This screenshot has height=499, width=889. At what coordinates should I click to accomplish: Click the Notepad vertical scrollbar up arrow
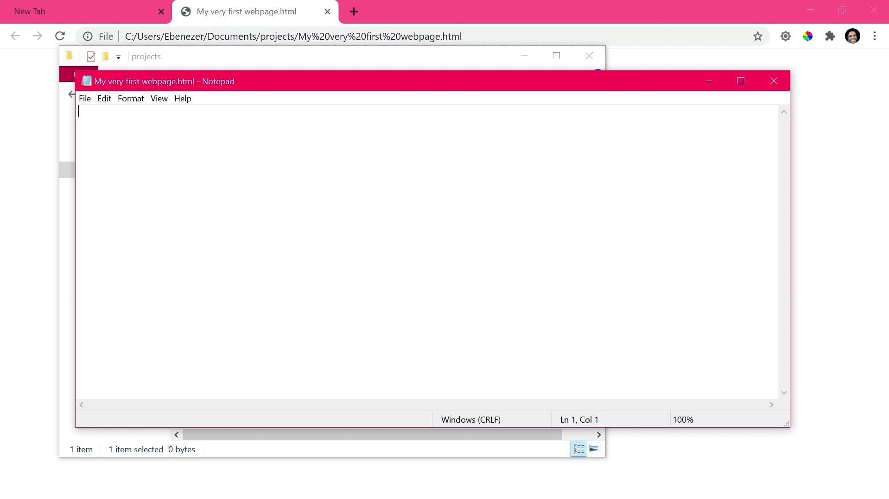784,112
